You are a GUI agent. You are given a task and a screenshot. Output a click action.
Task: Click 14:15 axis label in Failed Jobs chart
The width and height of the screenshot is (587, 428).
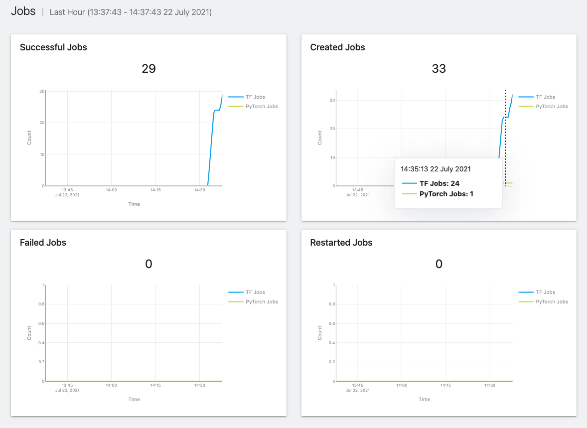point(155,385)
